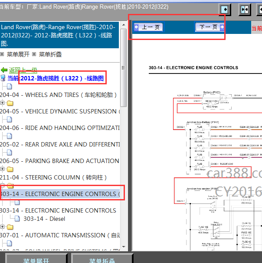
Task: Click the expand-right panel layout icon
Action: tap(225, 10)
